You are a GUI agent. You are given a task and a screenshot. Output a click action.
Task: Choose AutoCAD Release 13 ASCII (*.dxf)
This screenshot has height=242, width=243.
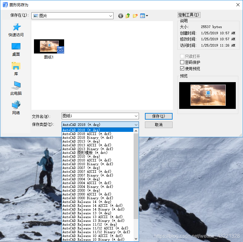pos(98,217)
